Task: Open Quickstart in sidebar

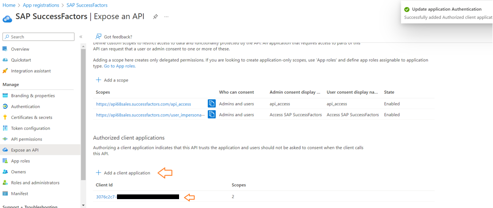Action: point(21,60)
